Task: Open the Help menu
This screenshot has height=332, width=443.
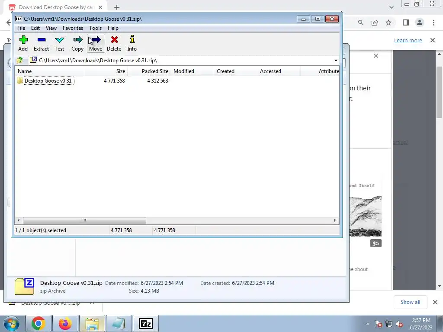Action: [x=113, y=28]
